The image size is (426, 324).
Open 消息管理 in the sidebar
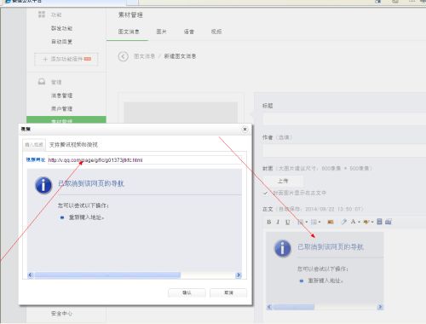tap(61, 95)
